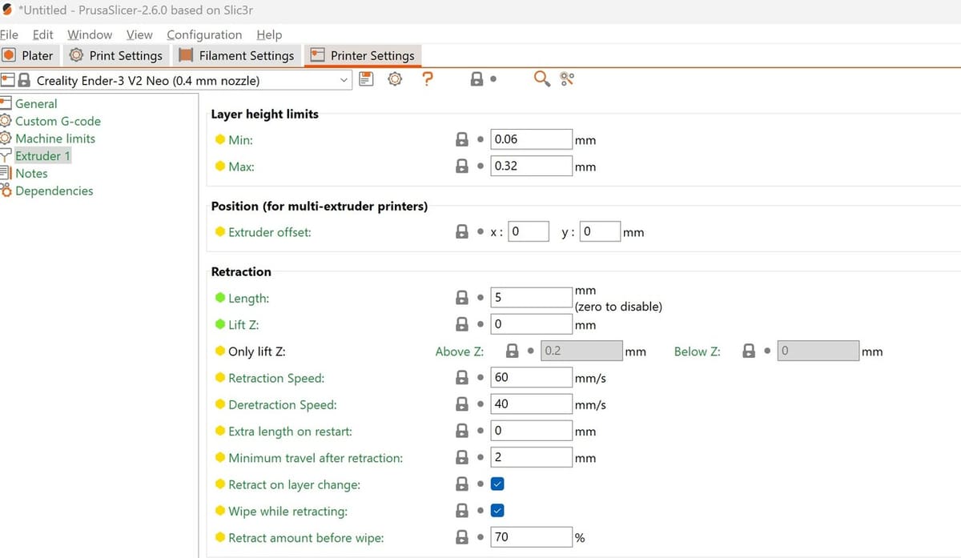Click the lock icon for Retract on layer change
The width and height of the screenshot is (961, 558).
462,484
